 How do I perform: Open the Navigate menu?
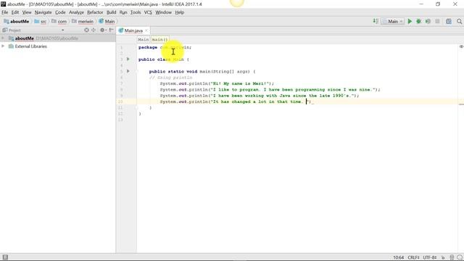(x=43, y=12)
